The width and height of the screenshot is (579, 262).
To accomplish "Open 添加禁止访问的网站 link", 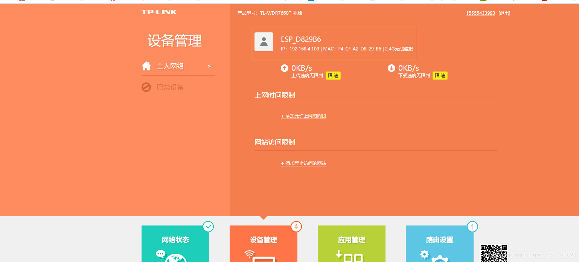I will pyautogui.click(x=303, y=163).
